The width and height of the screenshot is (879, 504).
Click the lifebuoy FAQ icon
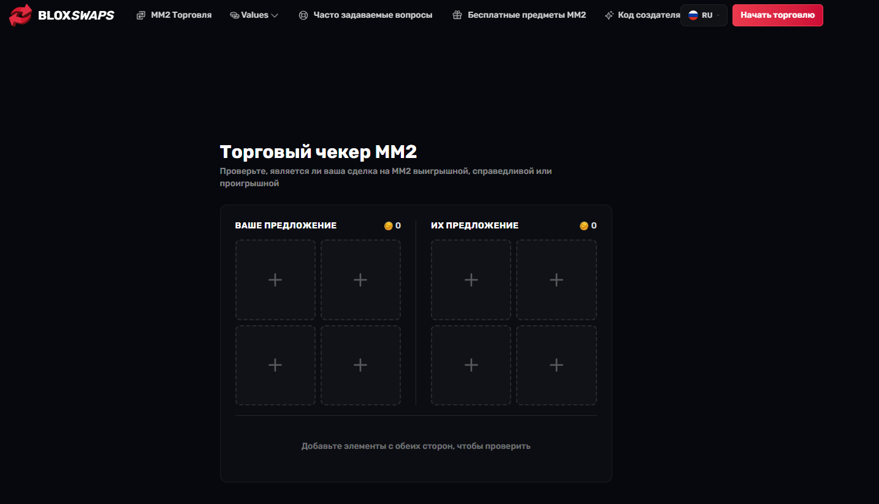(303, 15)
